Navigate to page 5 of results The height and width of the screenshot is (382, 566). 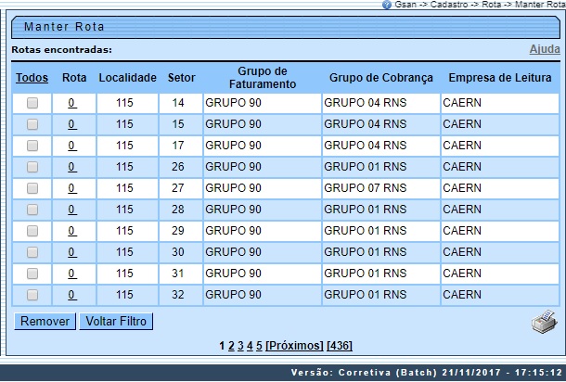259,346
